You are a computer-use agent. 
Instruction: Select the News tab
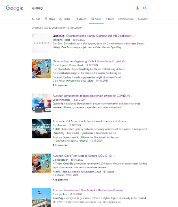tap(96, 19)
